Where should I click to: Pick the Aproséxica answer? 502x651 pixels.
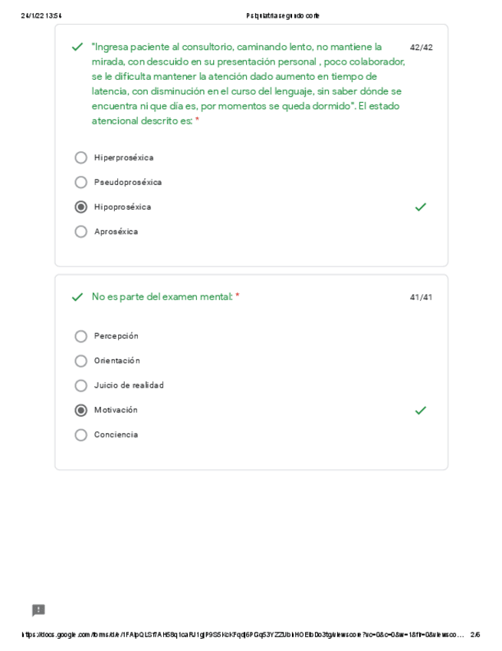pos(81,232)
